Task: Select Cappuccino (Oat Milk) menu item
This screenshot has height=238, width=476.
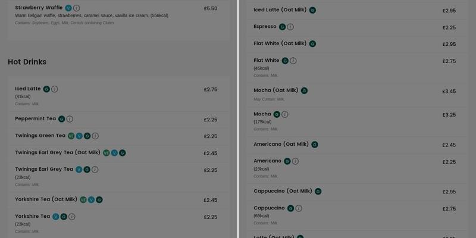Action: point(283,192)
